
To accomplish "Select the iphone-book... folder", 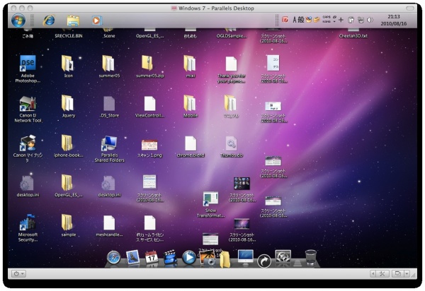I will pyautogui.click(x=67, y=143).
